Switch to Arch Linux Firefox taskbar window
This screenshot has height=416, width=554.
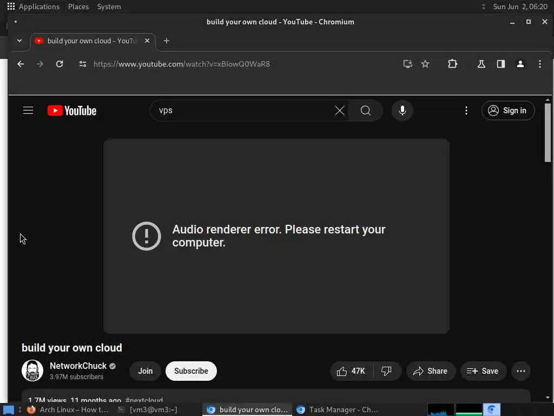68,410
